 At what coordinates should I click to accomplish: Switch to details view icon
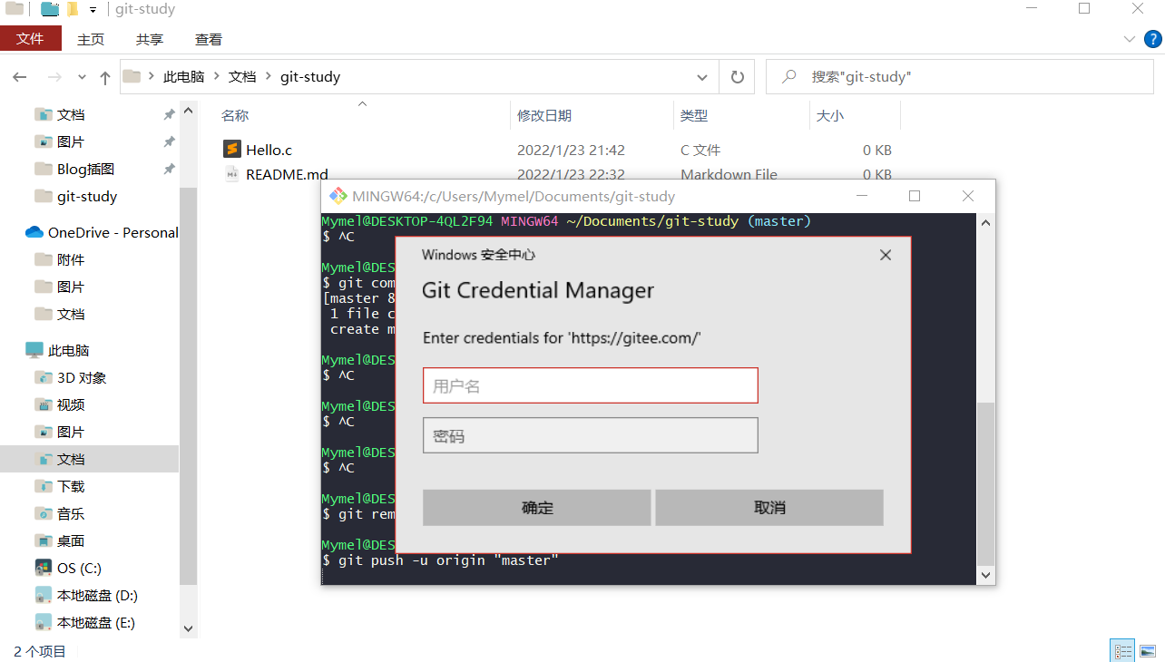(x=1123, y=651)
